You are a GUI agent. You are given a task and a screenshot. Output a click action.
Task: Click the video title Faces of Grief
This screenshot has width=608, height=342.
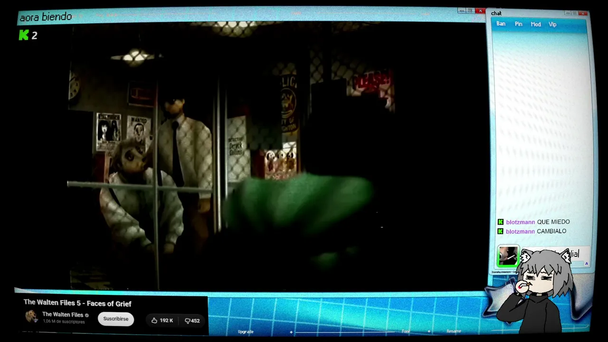[x=77, y=304]
